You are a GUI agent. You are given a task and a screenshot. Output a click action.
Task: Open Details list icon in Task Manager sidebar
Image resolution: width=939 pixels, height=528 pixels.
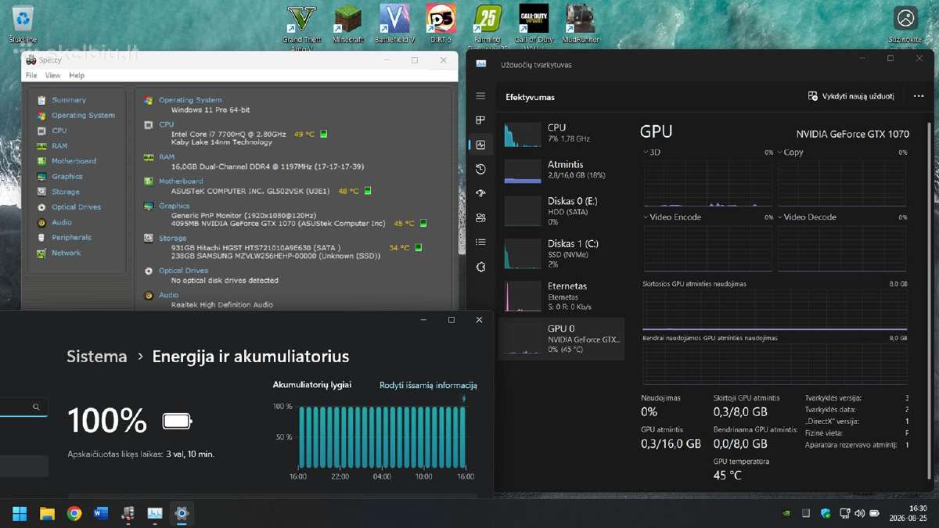click(x=480, y=242)
